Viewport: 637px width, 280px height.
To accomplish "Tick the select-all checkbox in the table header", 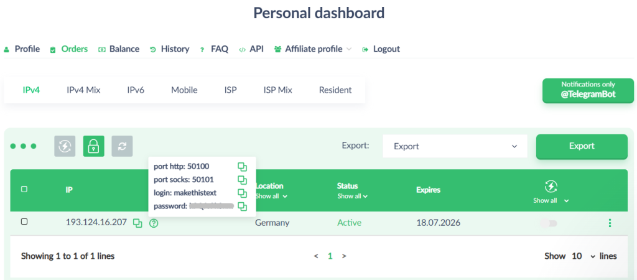I will tap(24, 189).
